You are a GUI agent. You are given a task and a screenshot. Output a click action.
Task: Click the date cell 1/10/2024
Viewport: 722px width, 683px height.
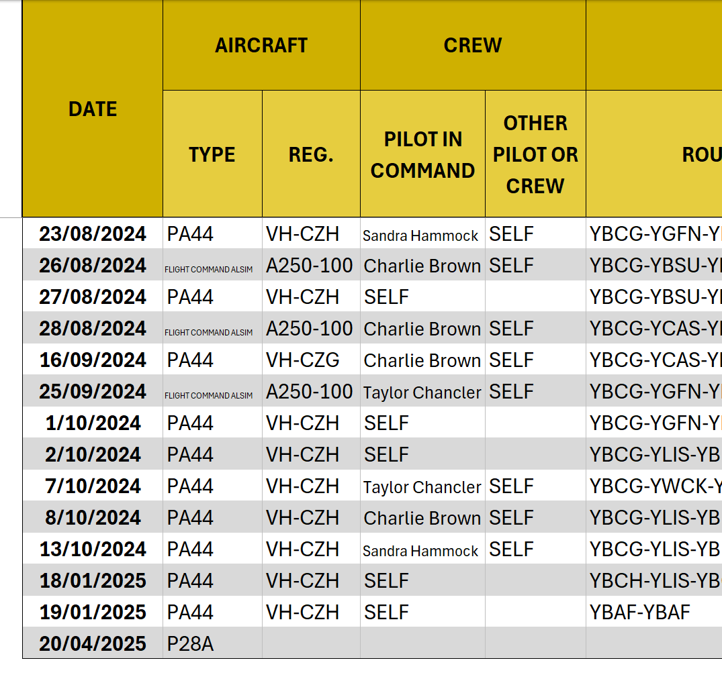93,423
